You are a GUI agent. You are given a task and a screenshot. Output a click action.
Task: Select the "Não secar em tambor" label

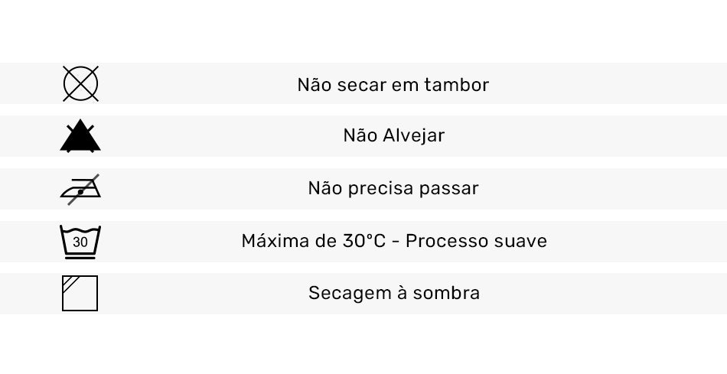click(x=393, y=85)
